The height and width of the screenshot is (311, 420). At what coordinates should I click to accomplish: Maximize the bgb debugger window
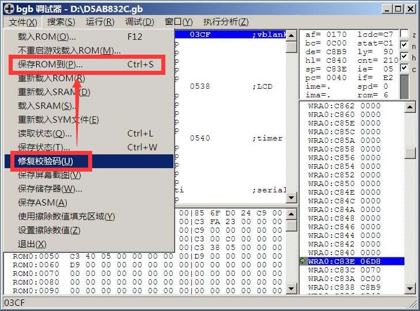click(x=397, y=9)
